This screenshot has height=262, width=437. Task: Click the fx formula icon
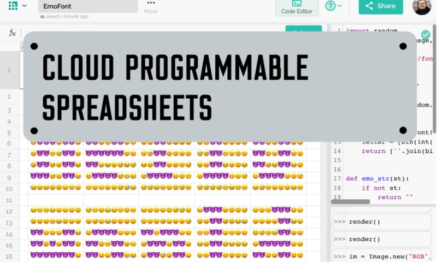12,33
